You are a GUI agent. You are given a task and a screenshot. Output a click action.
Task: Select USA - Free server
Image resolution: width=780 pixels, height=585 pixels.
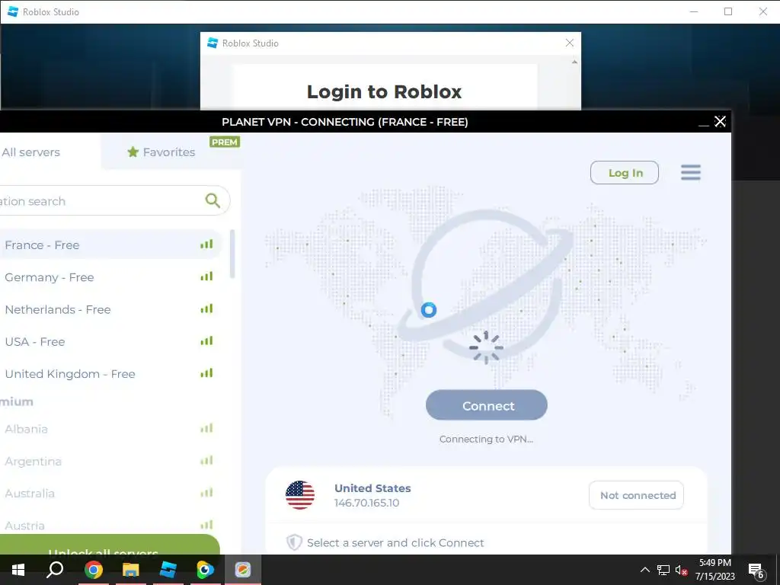pyautogui.click(x=110, y=341)
